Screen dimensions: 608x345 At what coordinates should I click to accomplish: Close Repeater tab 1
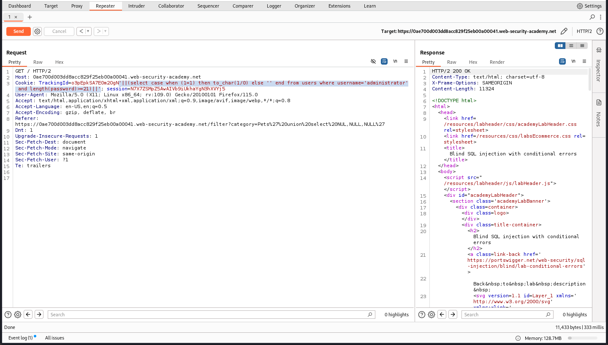tap(16, 17)
